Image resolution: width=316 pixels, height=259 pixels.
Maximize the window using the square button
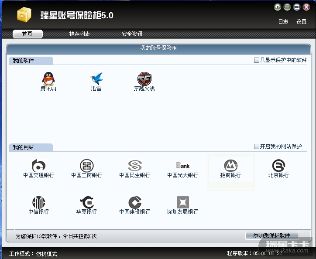[297, 7]
